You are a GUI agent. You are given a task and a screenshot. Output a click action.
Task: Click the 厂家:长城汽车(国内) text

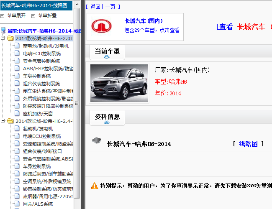tap(182, 70)
